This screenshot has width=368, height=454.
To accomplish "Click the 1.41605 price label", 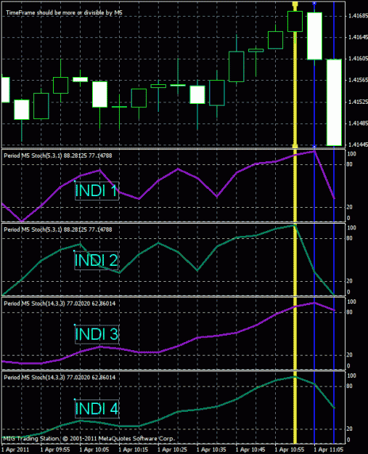I will 358,59.
